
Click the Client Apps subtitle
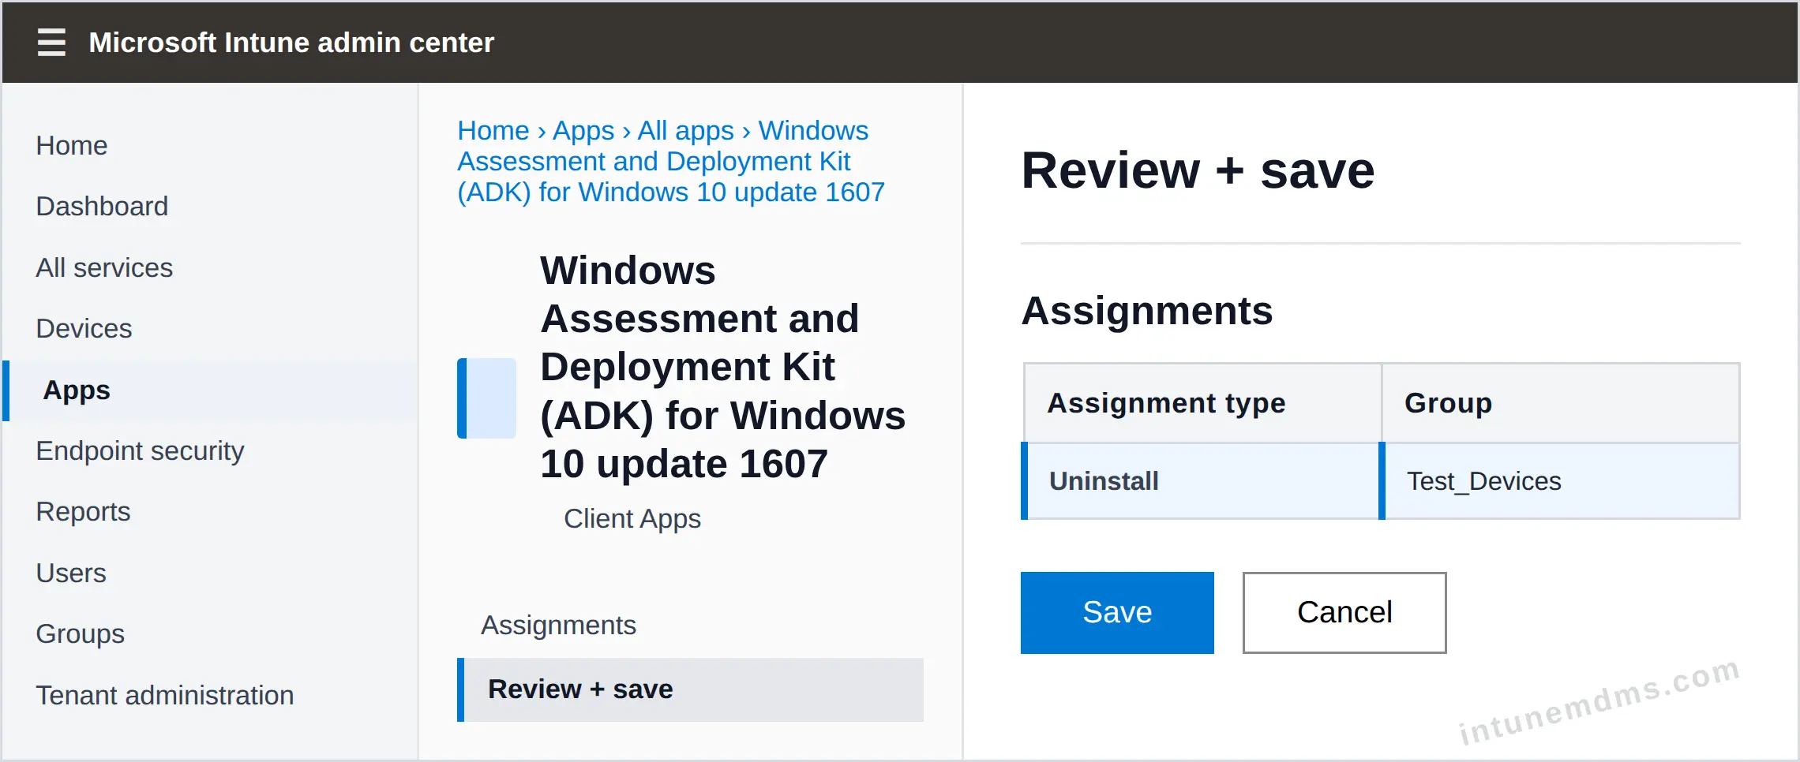click(632, 519)
